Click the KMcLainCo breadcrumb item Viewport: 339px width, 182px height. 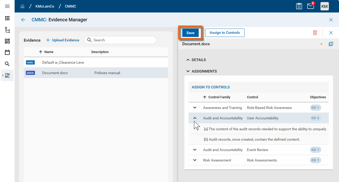pyautogui.click(x=45, y=6)
